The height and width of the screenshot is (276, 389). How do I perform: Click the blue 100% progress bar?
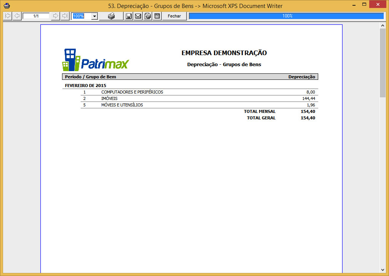click(286, 16)
